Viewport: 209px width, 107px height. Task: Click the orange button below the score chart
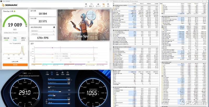[15, 65]
